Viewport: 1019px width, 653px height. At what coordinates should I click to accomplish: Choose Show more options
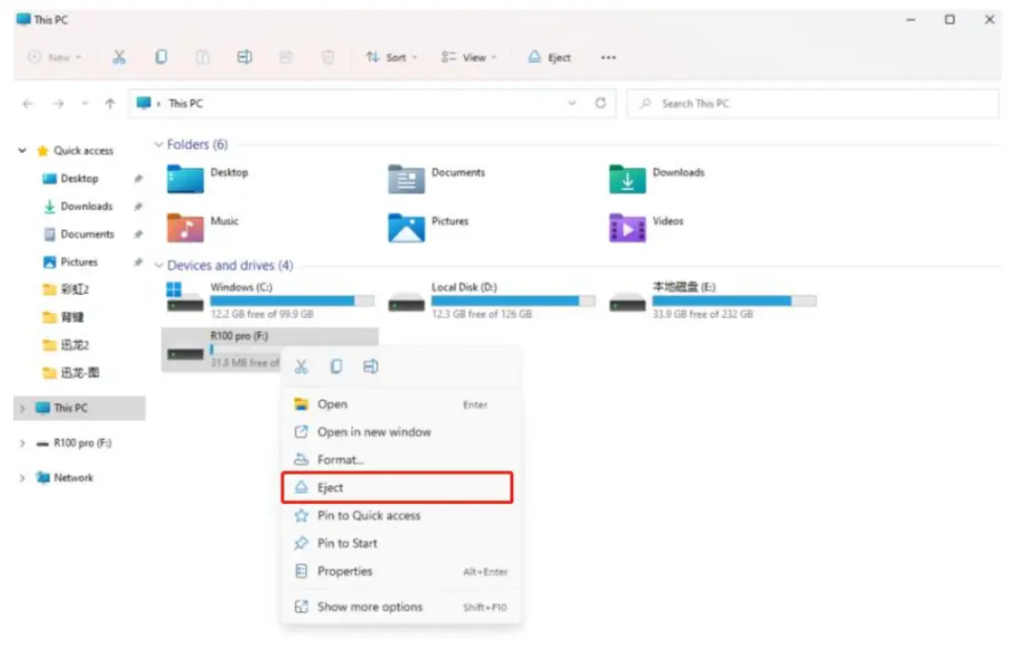tap(401, 607)
